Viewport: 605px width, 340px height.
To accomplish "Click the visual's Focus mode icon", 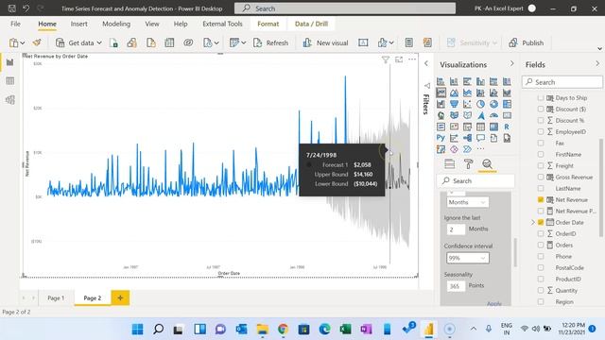I will [x=399, y=59].
